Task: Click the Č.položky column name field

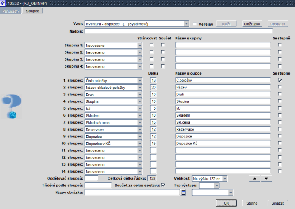Action: pos(223,80)
